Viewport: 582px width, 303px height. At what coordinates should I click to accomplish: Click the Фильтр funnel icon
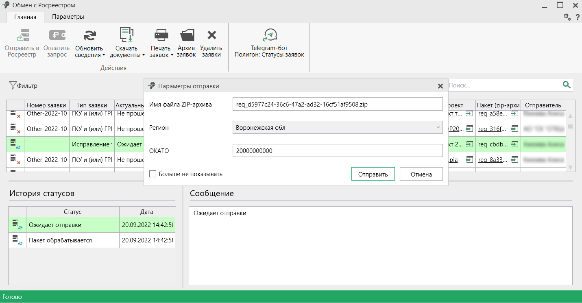click(x=13, y=85)
